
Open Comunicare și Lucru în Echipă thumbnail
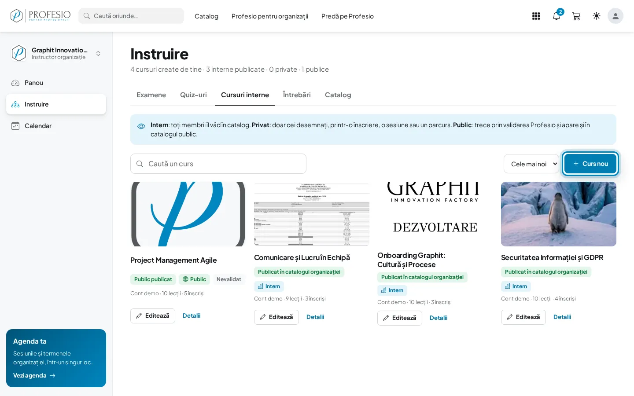coord(312,214)
